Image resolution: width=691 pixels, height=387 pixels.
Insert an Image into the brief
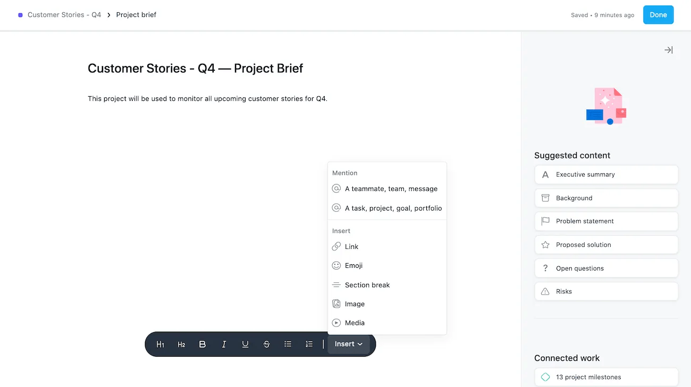pos(355,304)
